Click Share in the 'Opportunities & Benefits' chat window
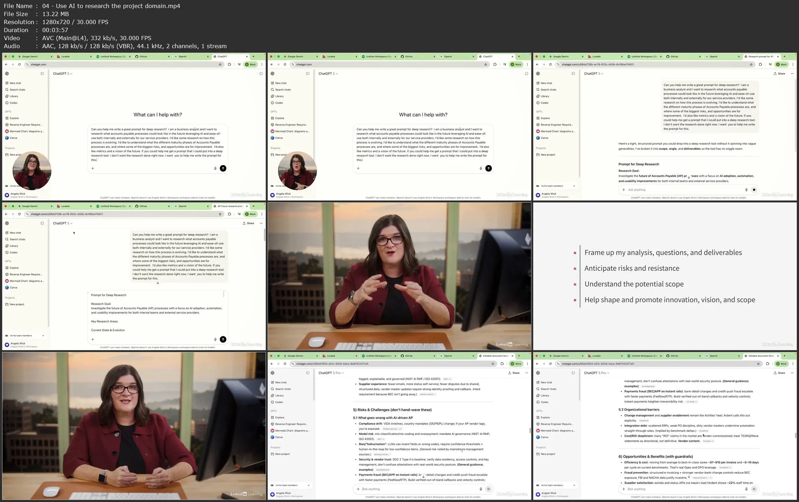 coord(779,373)
